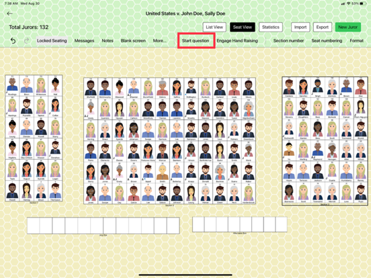Click Start question
The width and height of the screenshot is (371, 278).
pyautogui.click(x=196, y=41)
